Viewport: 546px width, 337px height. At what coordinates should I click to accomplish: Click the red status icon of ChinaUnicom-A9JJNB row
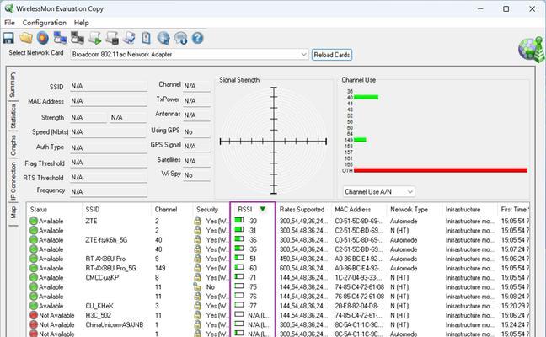[34, 324]
